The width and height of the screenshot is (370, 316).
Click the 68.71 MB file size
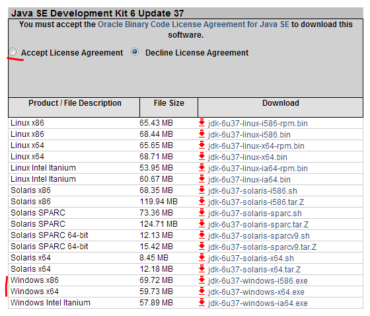coord(156,157)
